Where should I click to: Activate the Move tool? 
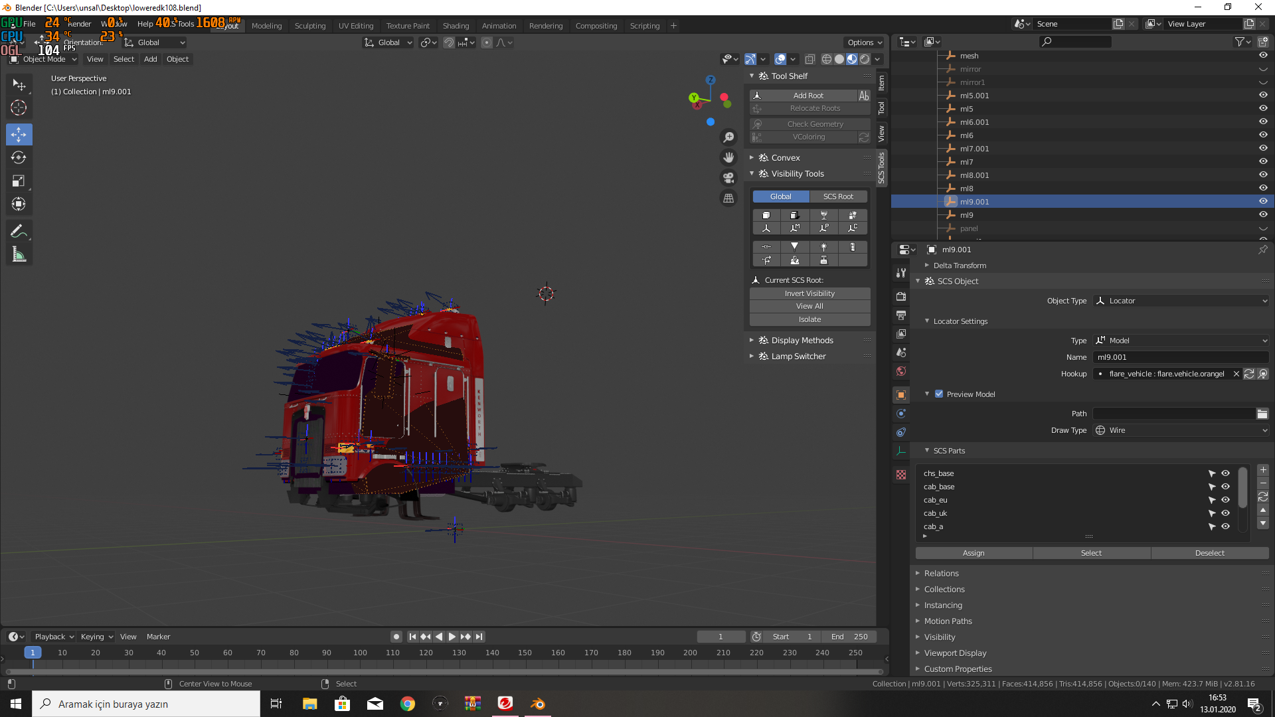pos(19,135)
